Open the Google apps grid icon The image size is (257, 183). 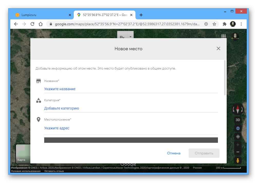224,36
